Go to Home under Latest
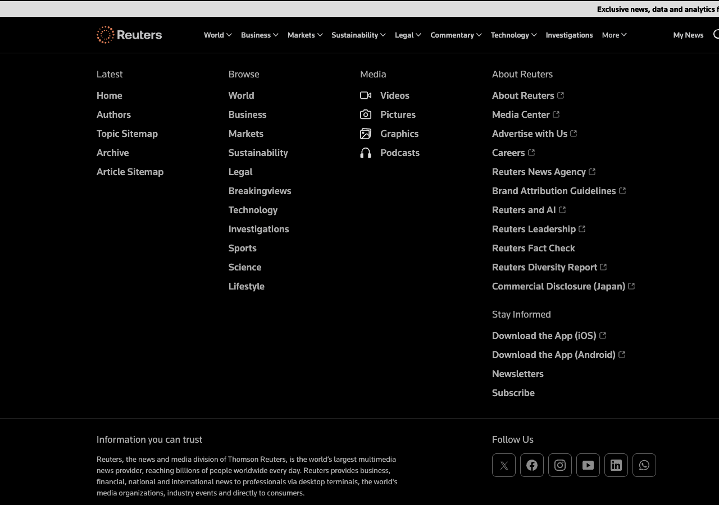This screenshot has height=505, width=719. pyautogui.click(x=109, y=95)
